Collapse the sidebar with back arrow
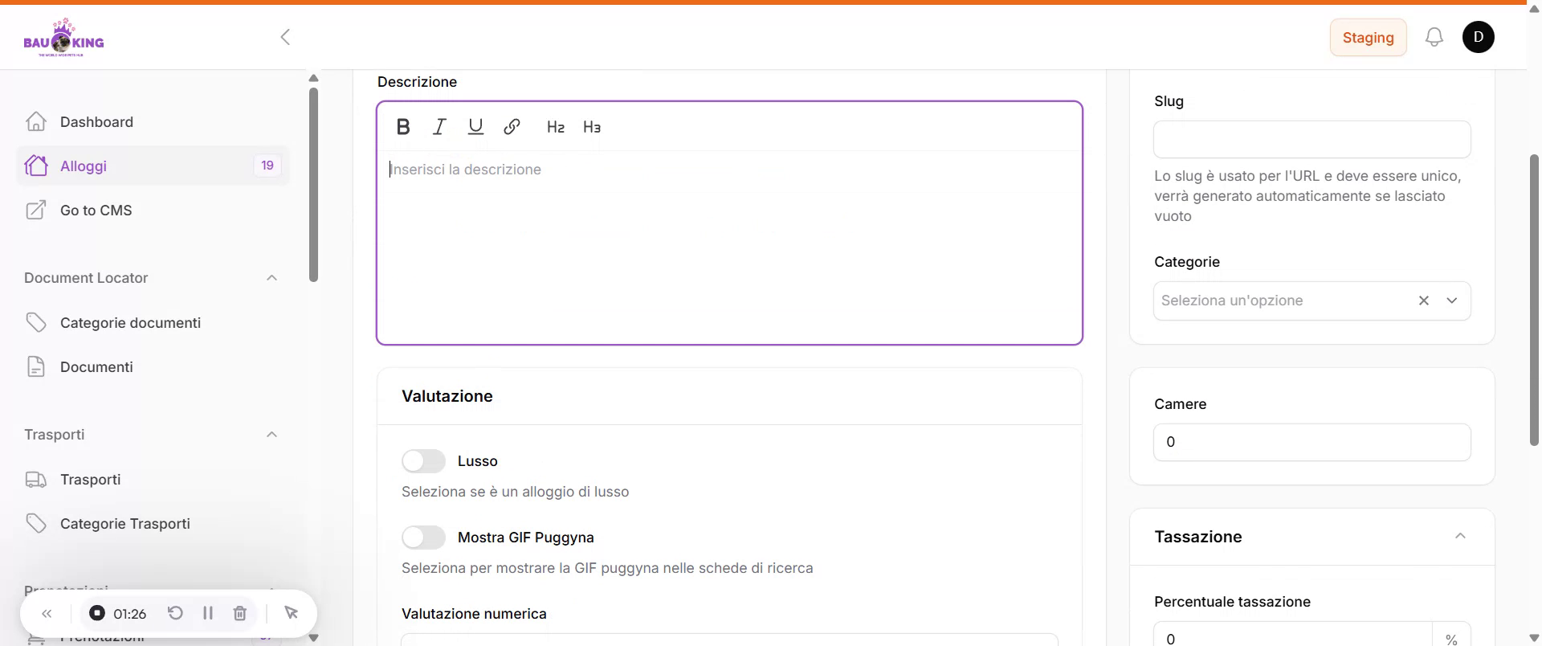 coord(285,37)
